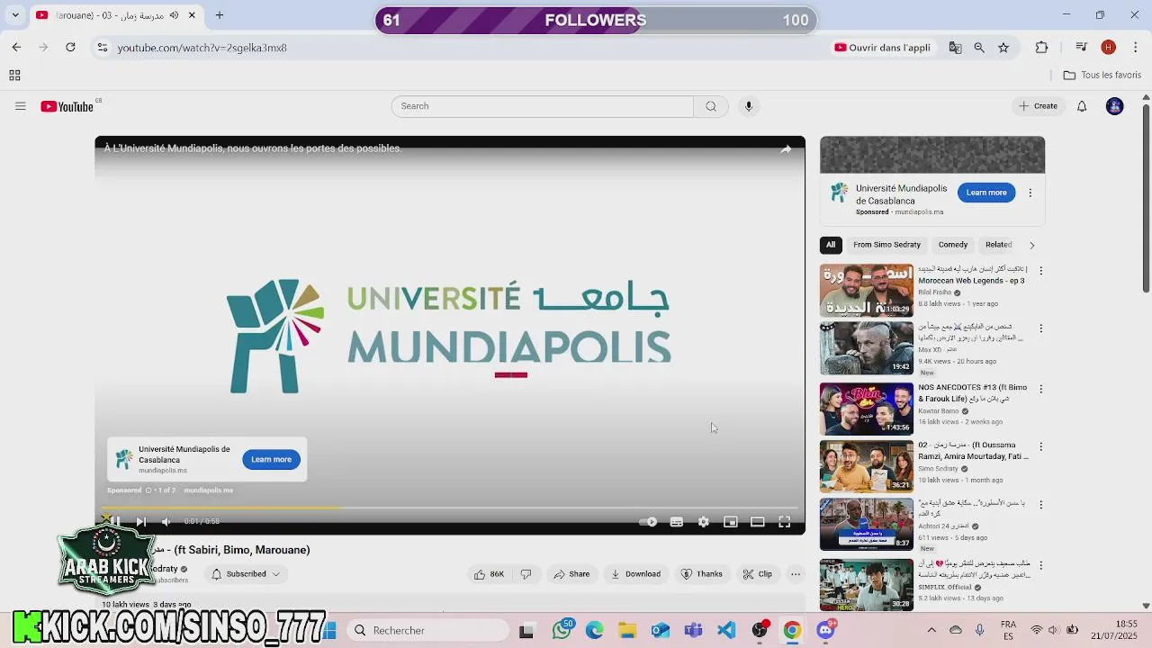The height and width of the screenshot is (648, 1152).
Task: Open Visual Studio Code from taskbar
Action: click(726, 630)
